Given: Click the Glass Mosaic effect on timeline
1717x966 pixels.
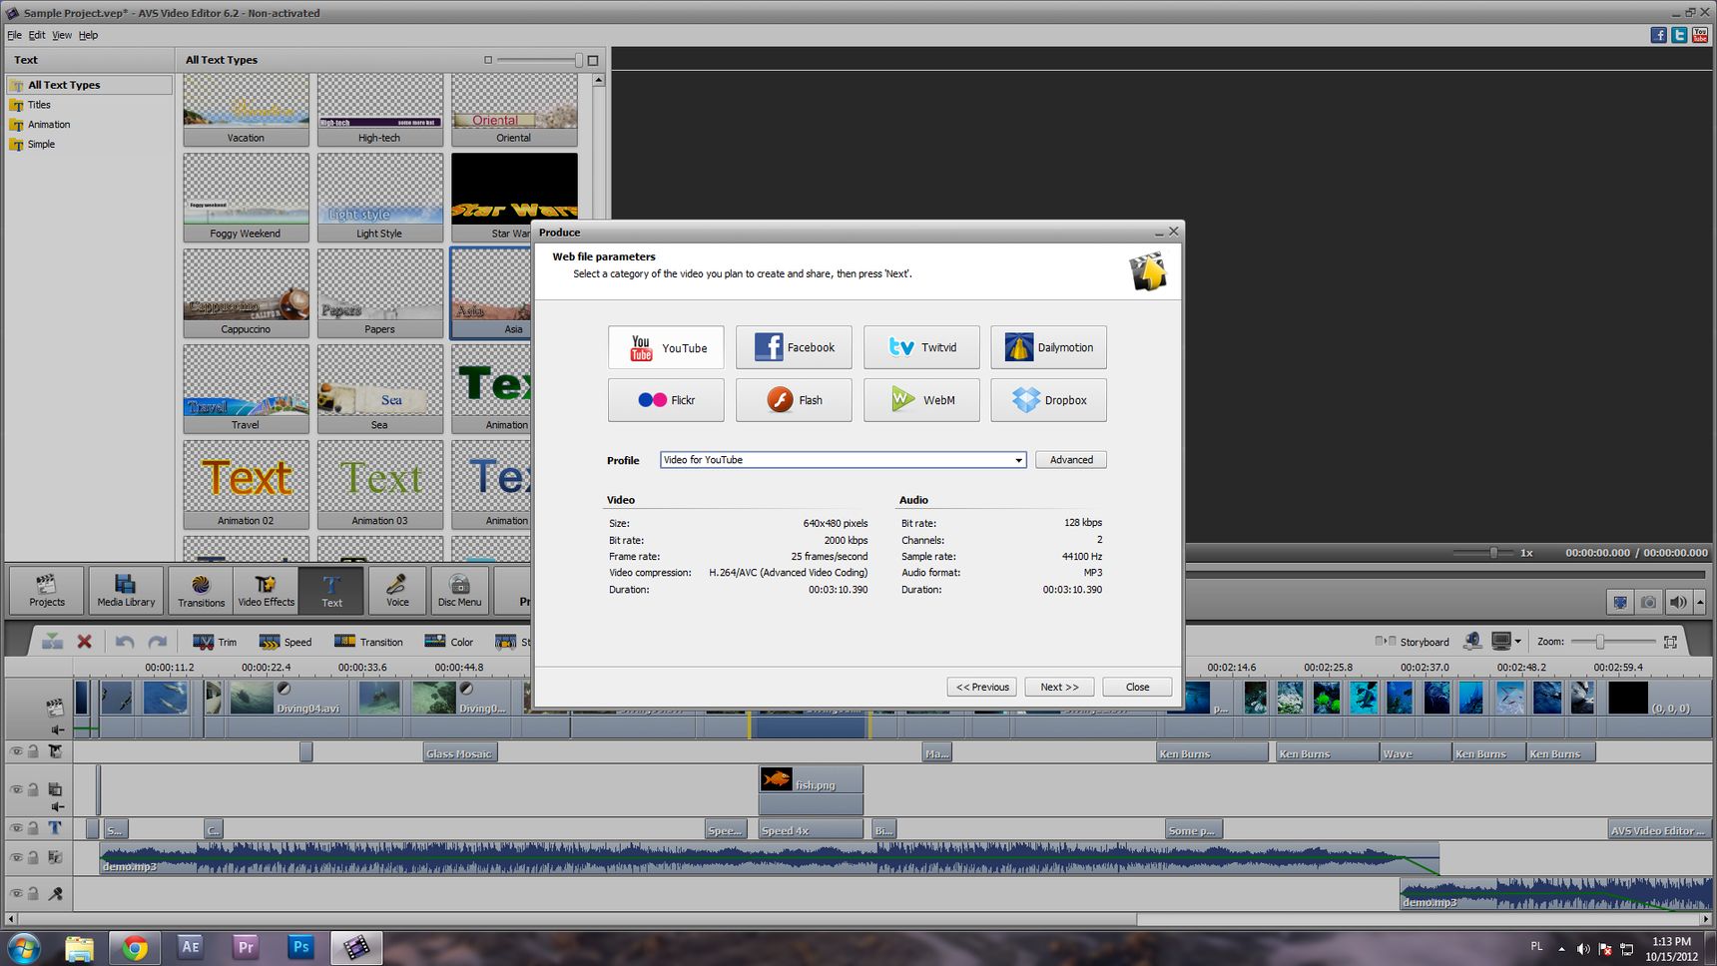Looking at the screenshot, I should (x=459, y=753).
